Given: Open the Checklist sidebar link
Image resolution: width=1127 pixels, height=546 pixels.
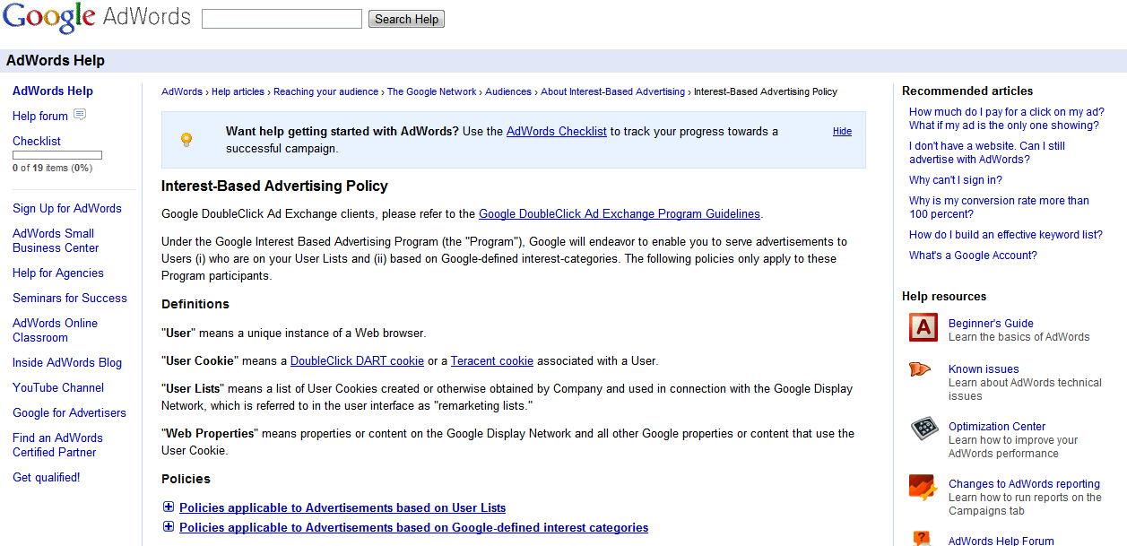Looking at the screenshot, I should pyautogui.click(x=37, y=141).
